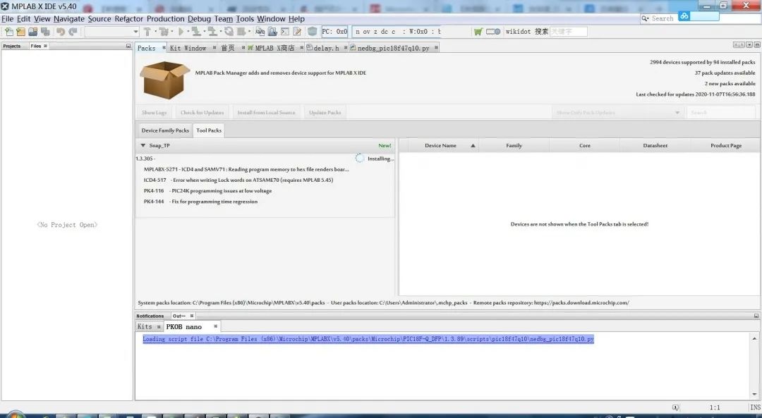Click the Run Project play icon

coord(181,32)
